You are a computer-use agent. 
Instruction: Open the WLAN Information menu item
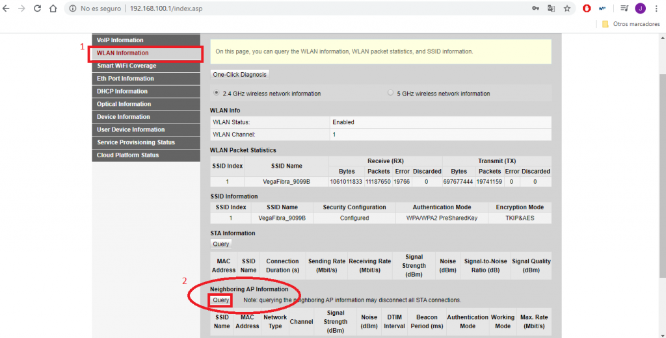coord(146,53)
